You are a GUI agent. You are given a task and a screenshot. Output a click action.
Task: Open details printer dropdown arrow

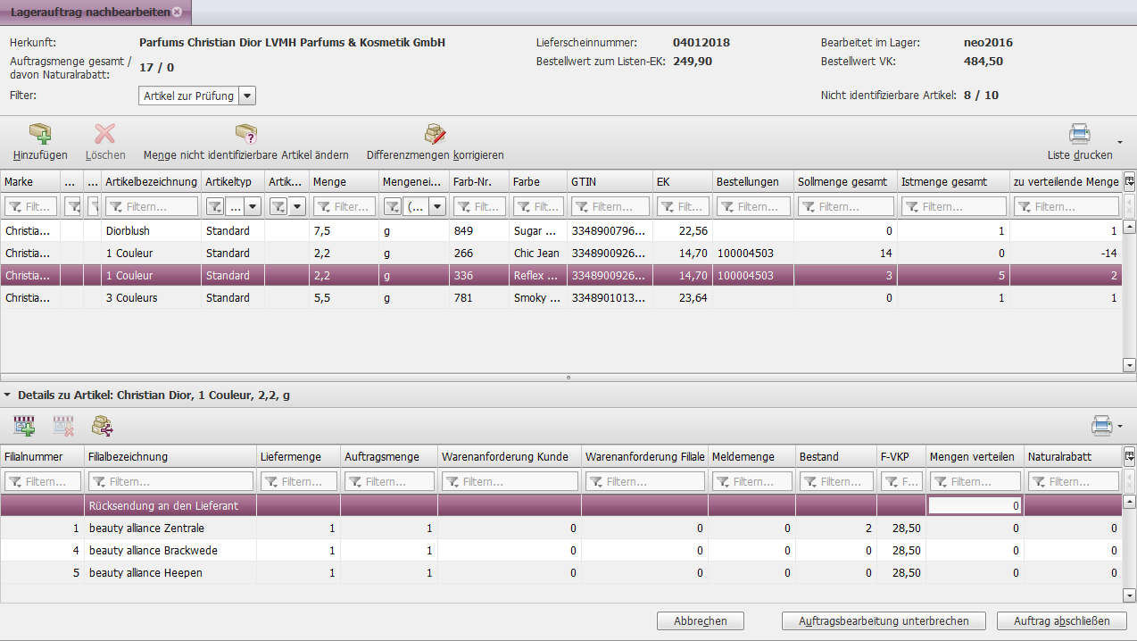pos(1119,427)
